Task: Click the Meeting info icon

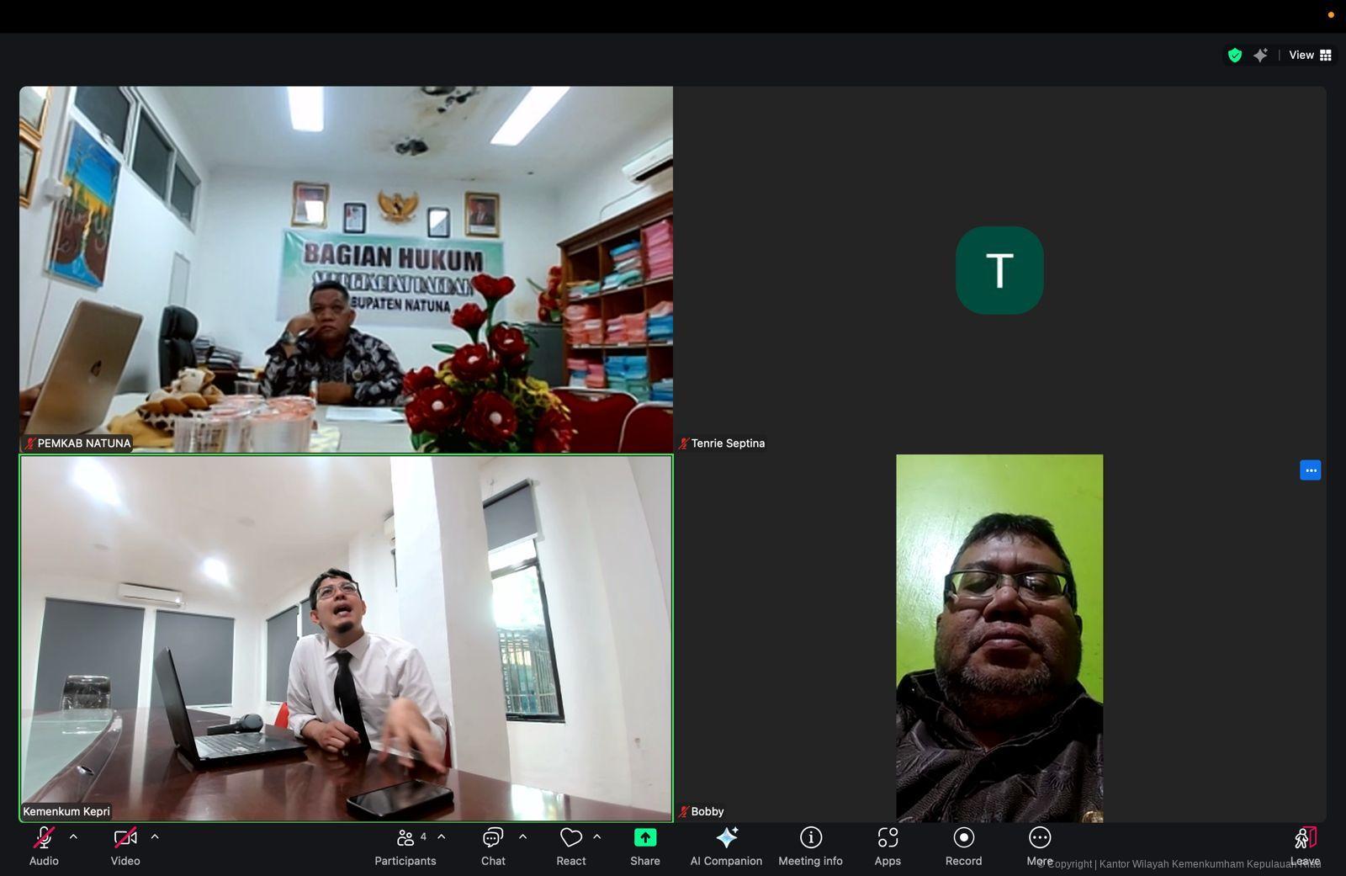Action: click(x=810, y=837)
